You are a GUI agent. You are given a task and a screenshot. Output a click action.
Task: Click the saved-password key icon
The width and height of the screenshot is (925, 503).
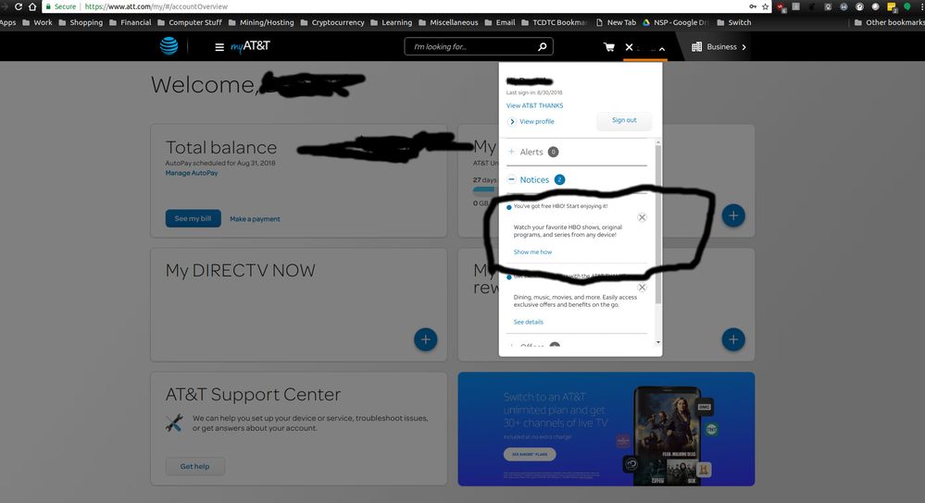click(x=753, y=6)
